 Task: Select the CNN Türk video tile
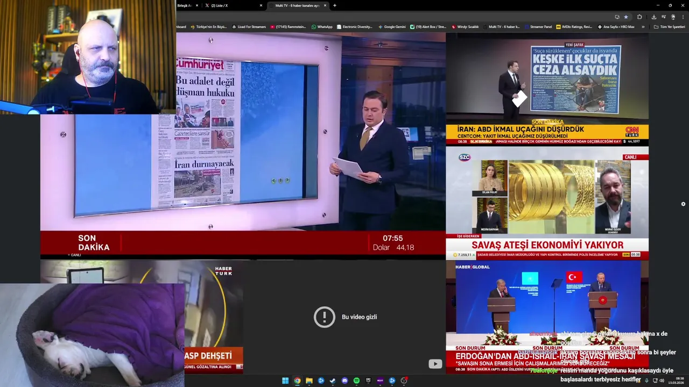coord(547,89)
